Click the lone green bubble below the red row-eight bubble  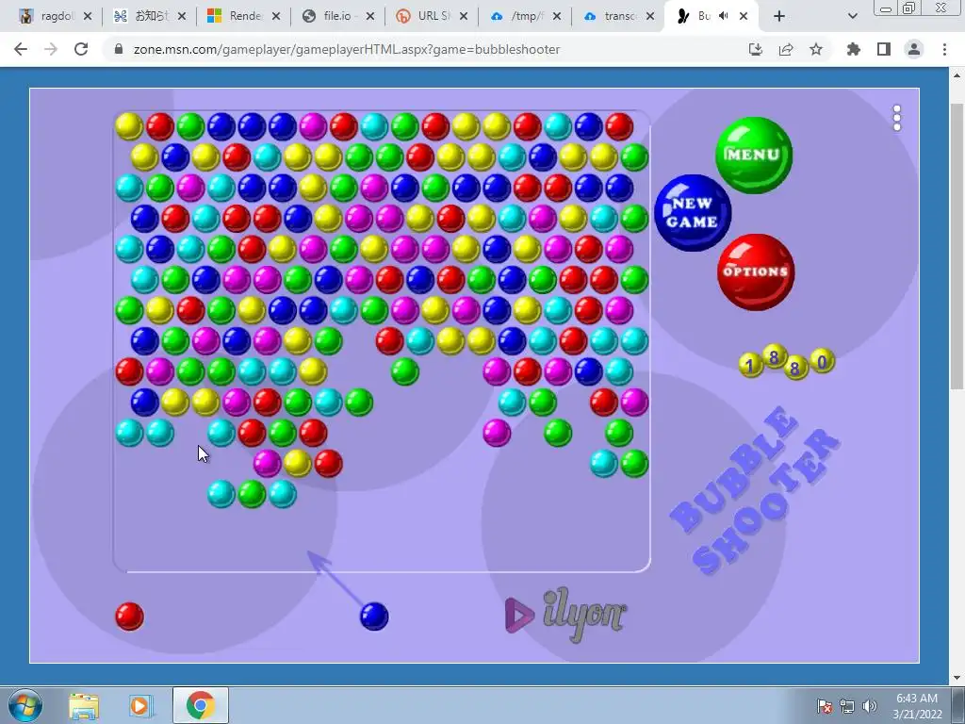coord(405,371)
